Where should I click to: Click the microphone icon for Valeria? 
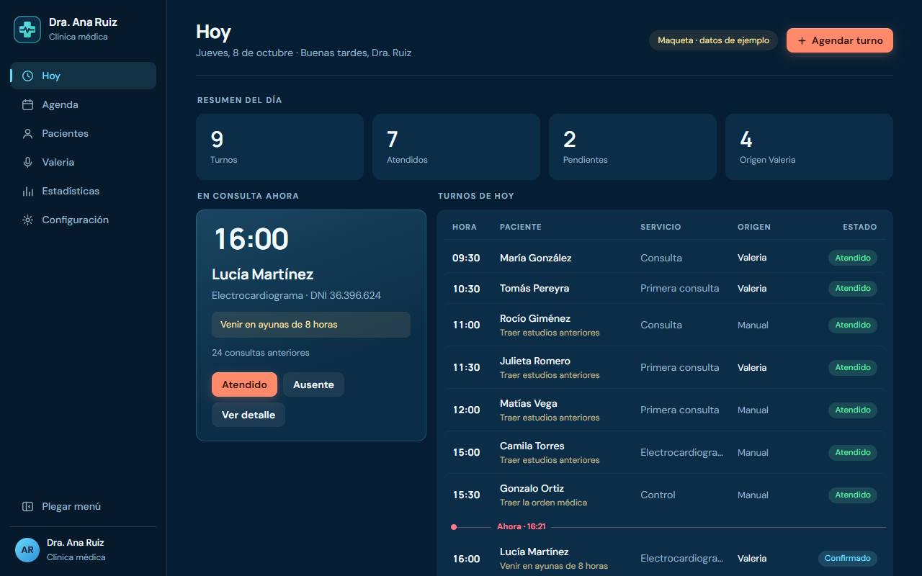point(27,162)
